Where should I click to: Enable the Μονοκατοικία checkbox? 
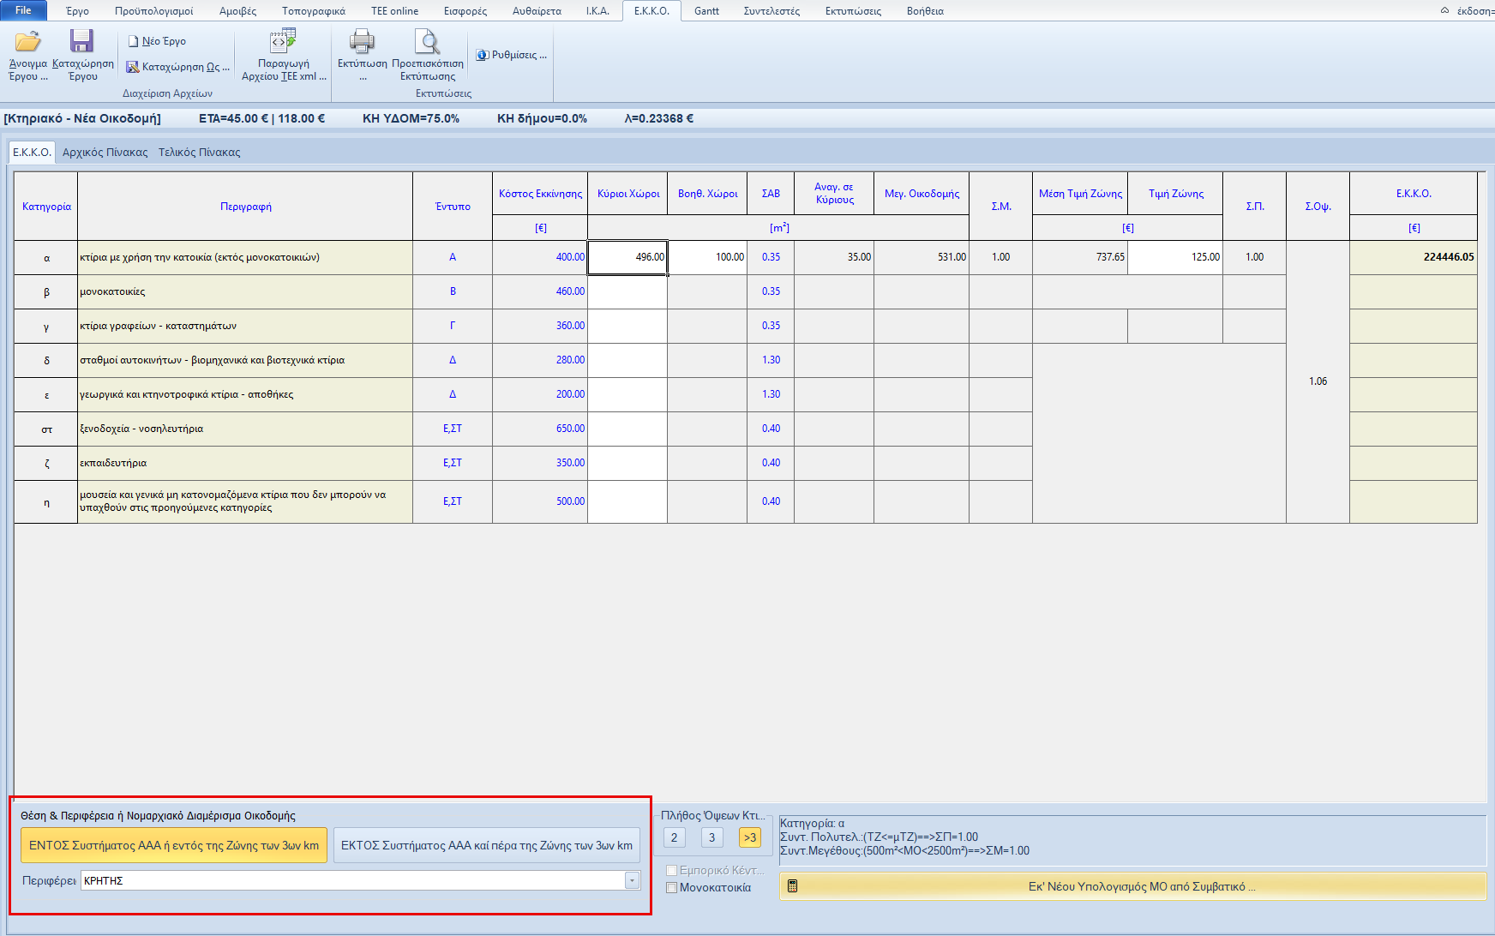(x=672, y=888)
